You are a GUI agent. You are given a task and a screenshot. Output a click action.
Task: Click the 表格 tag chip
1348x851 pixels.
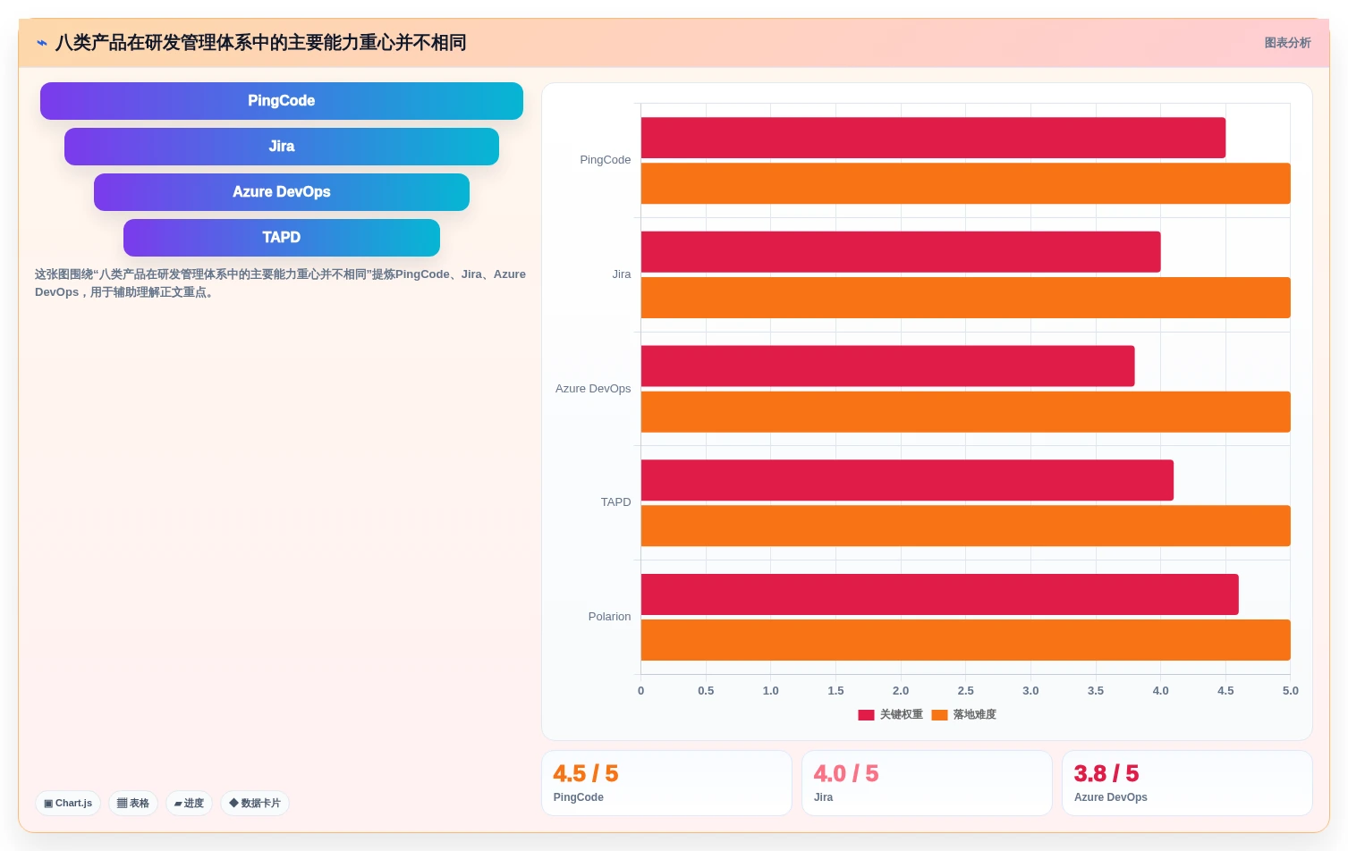[x=133, y=803]
